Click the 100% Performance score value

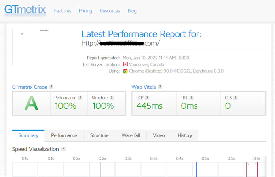point(66,106)
